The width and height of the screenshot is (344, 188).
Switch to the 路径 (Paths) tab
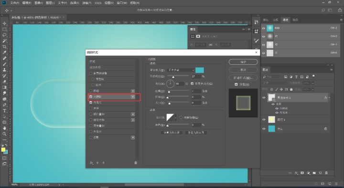pos(295,20)
